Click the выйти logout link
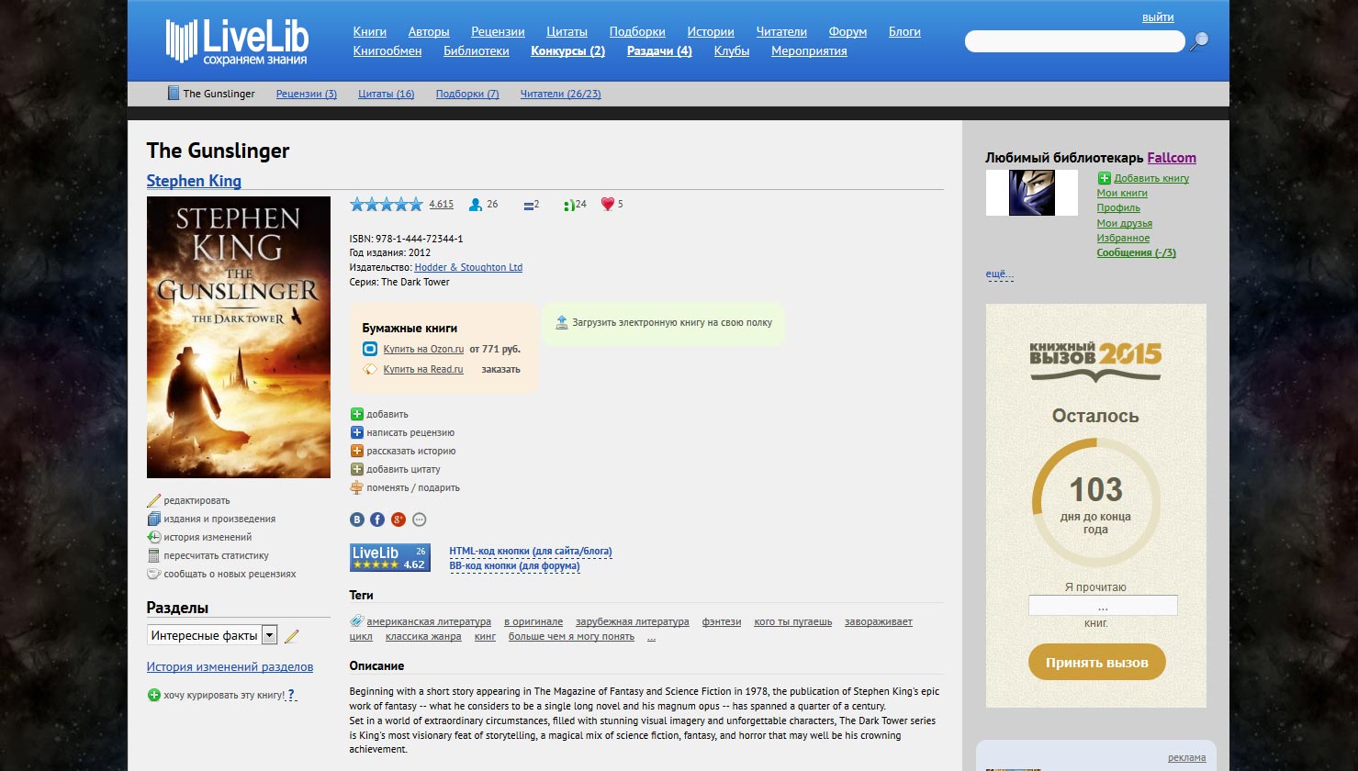The height and width of the screenshot is (771, 1358). pos(1158,17)
